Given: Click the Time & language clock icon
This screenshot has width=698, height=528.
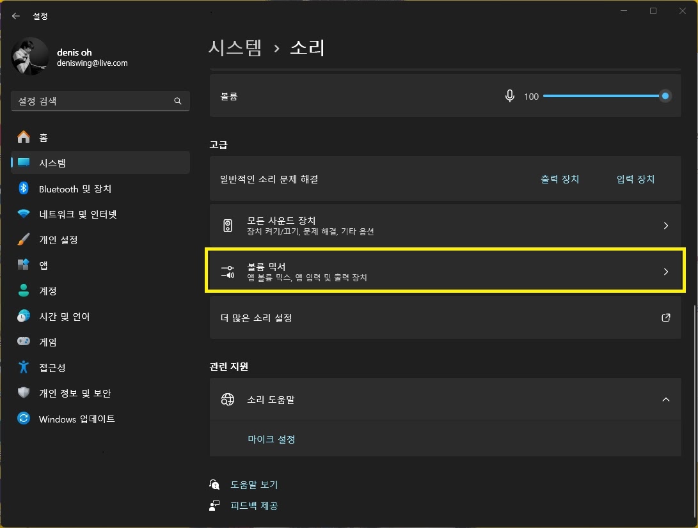Looking at the screenshot, I should 24,316.
